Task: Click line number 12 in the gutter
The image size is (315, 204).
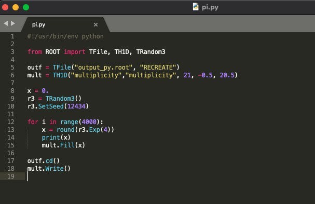Action: [11, 122]
